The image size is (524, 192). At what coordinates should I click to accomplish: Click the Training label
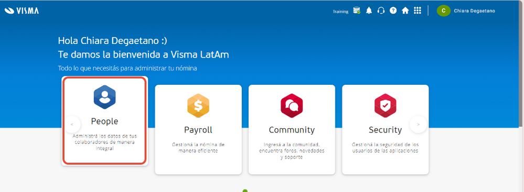pyautogui.click(x=340, y=12)
